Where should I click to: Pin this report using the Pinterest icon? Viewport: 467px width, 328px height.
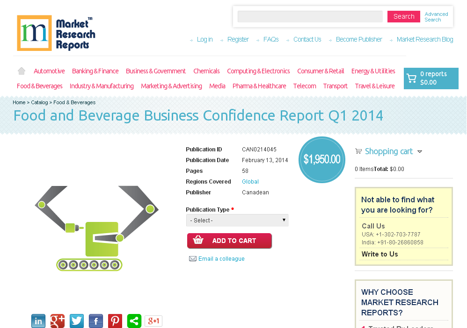(115, 321)
